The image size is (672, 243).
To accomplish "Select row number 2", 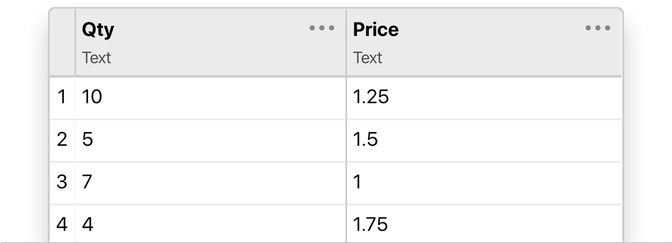I will 62,140.
